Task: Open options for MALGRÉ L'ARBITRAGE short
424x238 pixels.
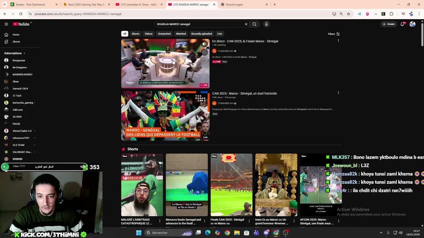Action: pos(160,221)
